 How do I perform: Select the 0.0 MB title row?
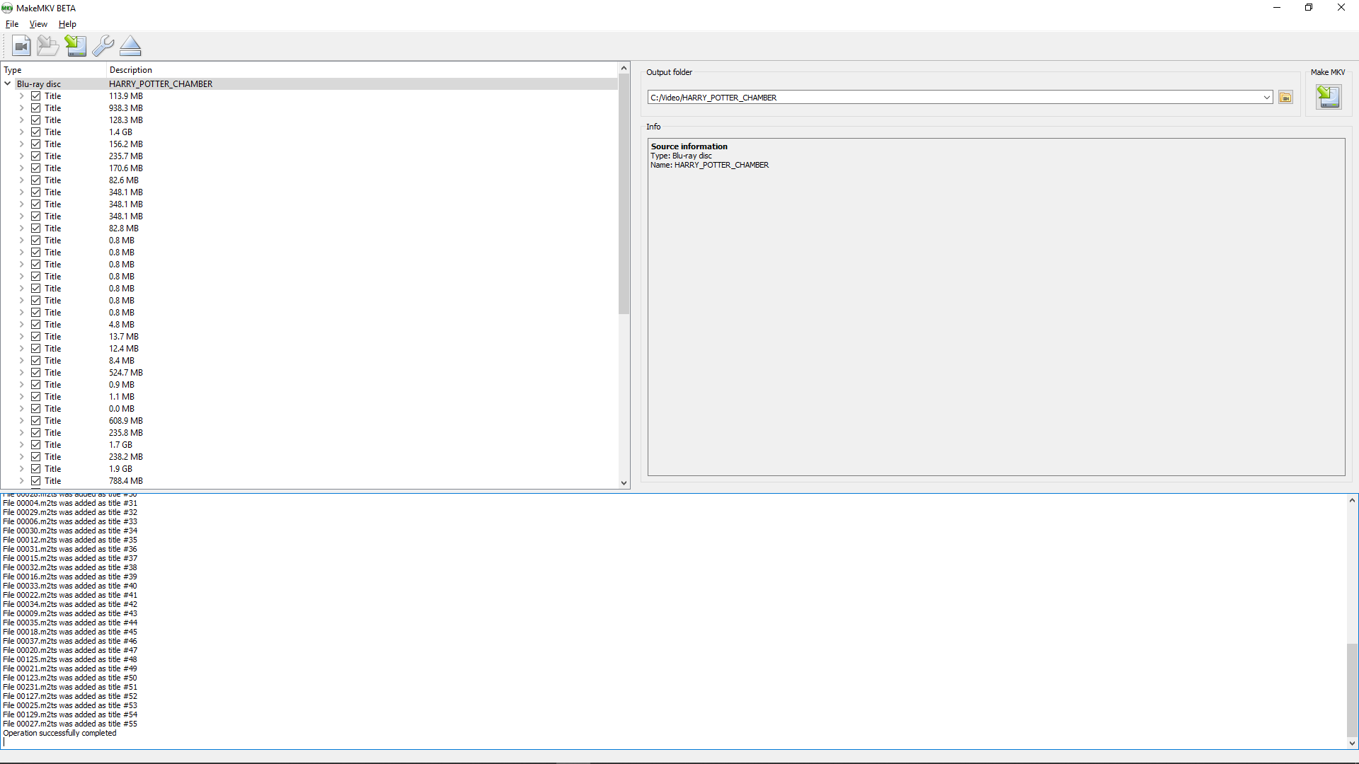[x=309, y=409]
